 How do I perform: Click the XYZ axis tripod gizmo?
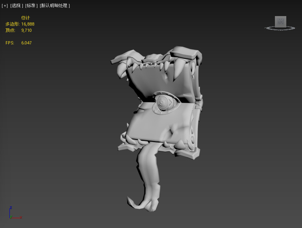tap(15, 213)
